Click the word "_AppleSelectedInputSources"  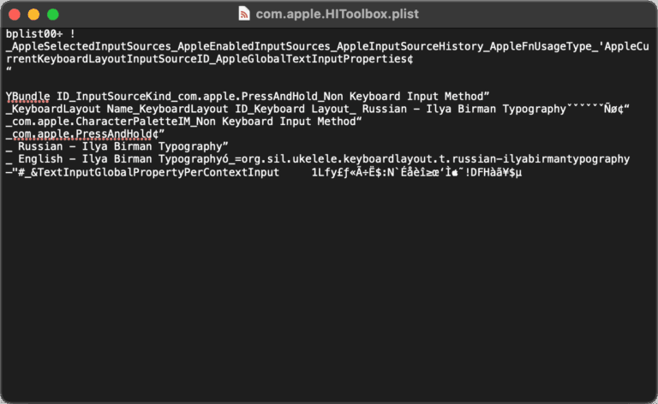click(88, 46)
